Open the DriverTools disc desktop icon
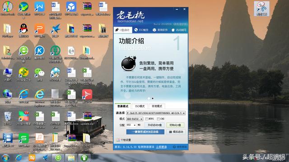Viewport: 289px width, 162px height. (8, 9)
